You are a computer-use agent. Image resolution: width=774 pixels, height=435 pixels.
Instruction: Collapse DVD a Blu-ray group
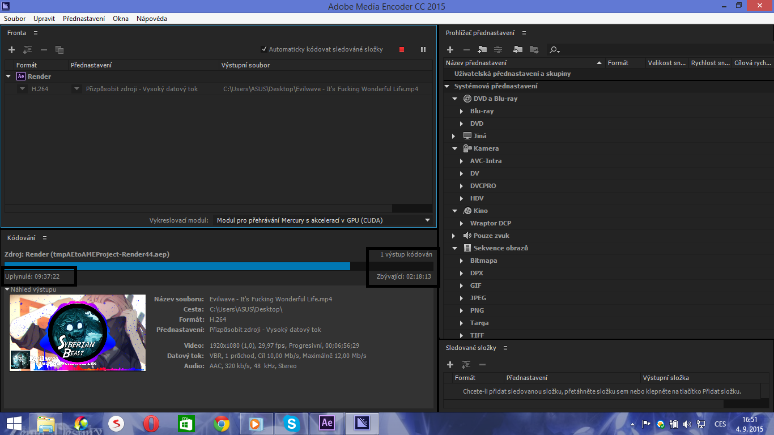coord(454,99)
